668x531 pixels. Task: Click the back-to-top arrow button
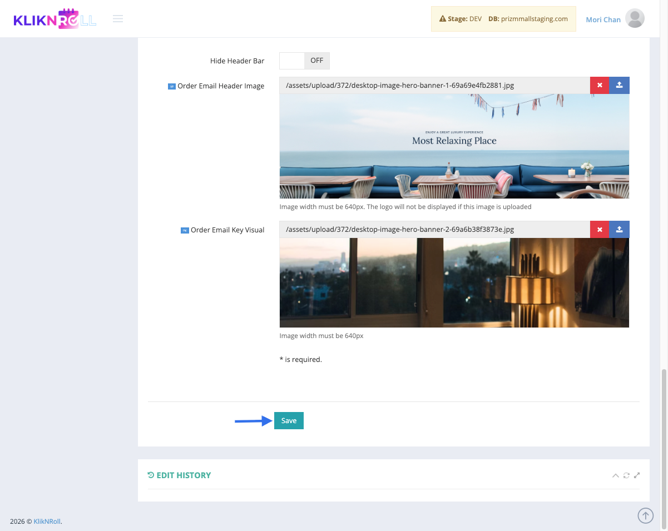click(645, 515)
